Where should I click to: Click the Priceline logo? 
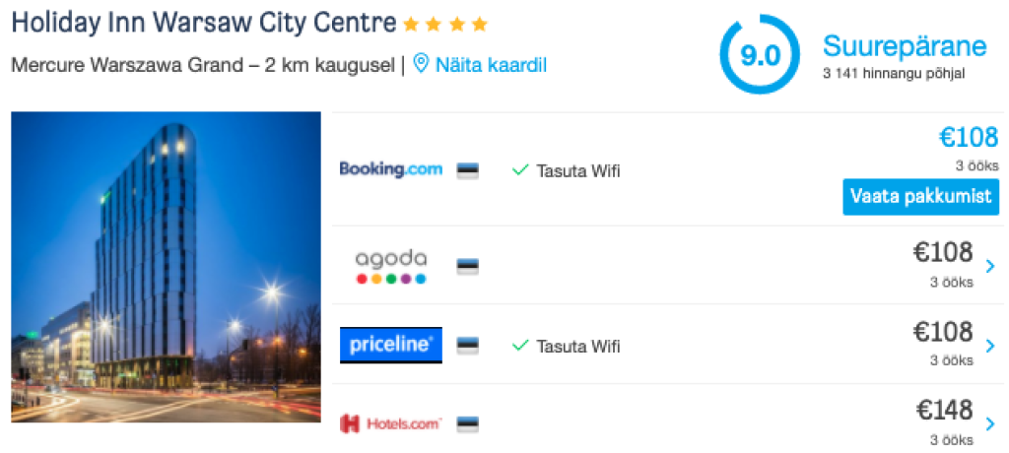click(390, 346)
